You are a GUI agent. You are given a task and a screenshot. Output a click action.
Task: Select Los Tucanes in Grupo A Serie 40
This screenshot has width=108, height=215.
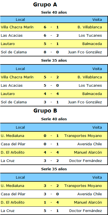click(x=90, y=36)
